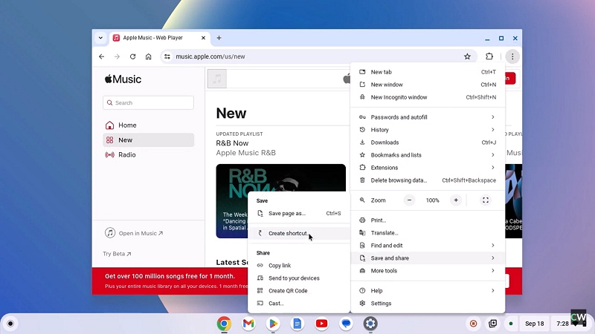The height and width of the screenshot is (334, 595).
Task: Select Create shortcut... menu entry
Action: tap(289, 233)
